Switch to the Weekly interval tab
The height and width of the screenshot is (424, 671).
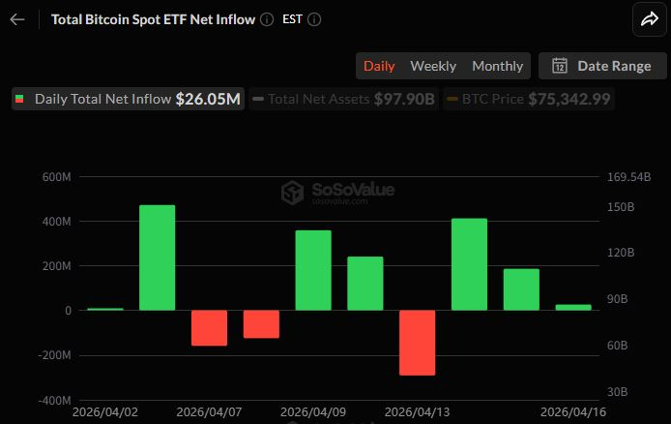(433, 66)
